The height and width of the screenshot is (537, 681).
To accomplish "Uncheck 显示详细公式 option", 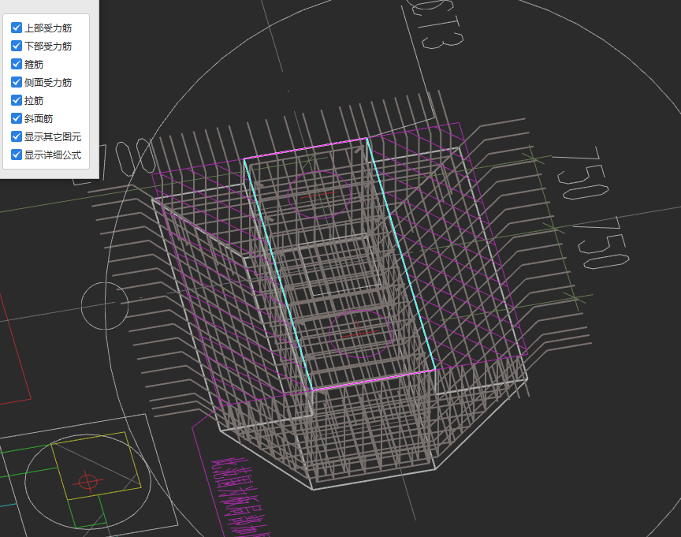I will pyautogui.click(x=17, y=155).
